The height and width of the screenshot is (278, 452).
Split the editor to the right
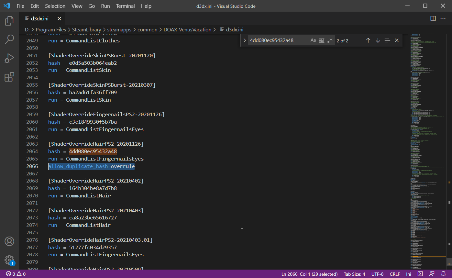[433, 18]
